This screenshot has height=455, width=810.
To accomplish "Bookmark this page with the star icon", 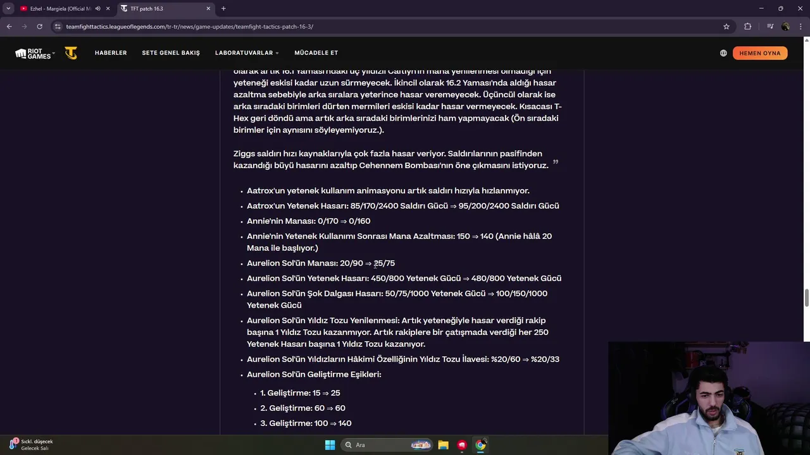I will [x=726, y=27].
